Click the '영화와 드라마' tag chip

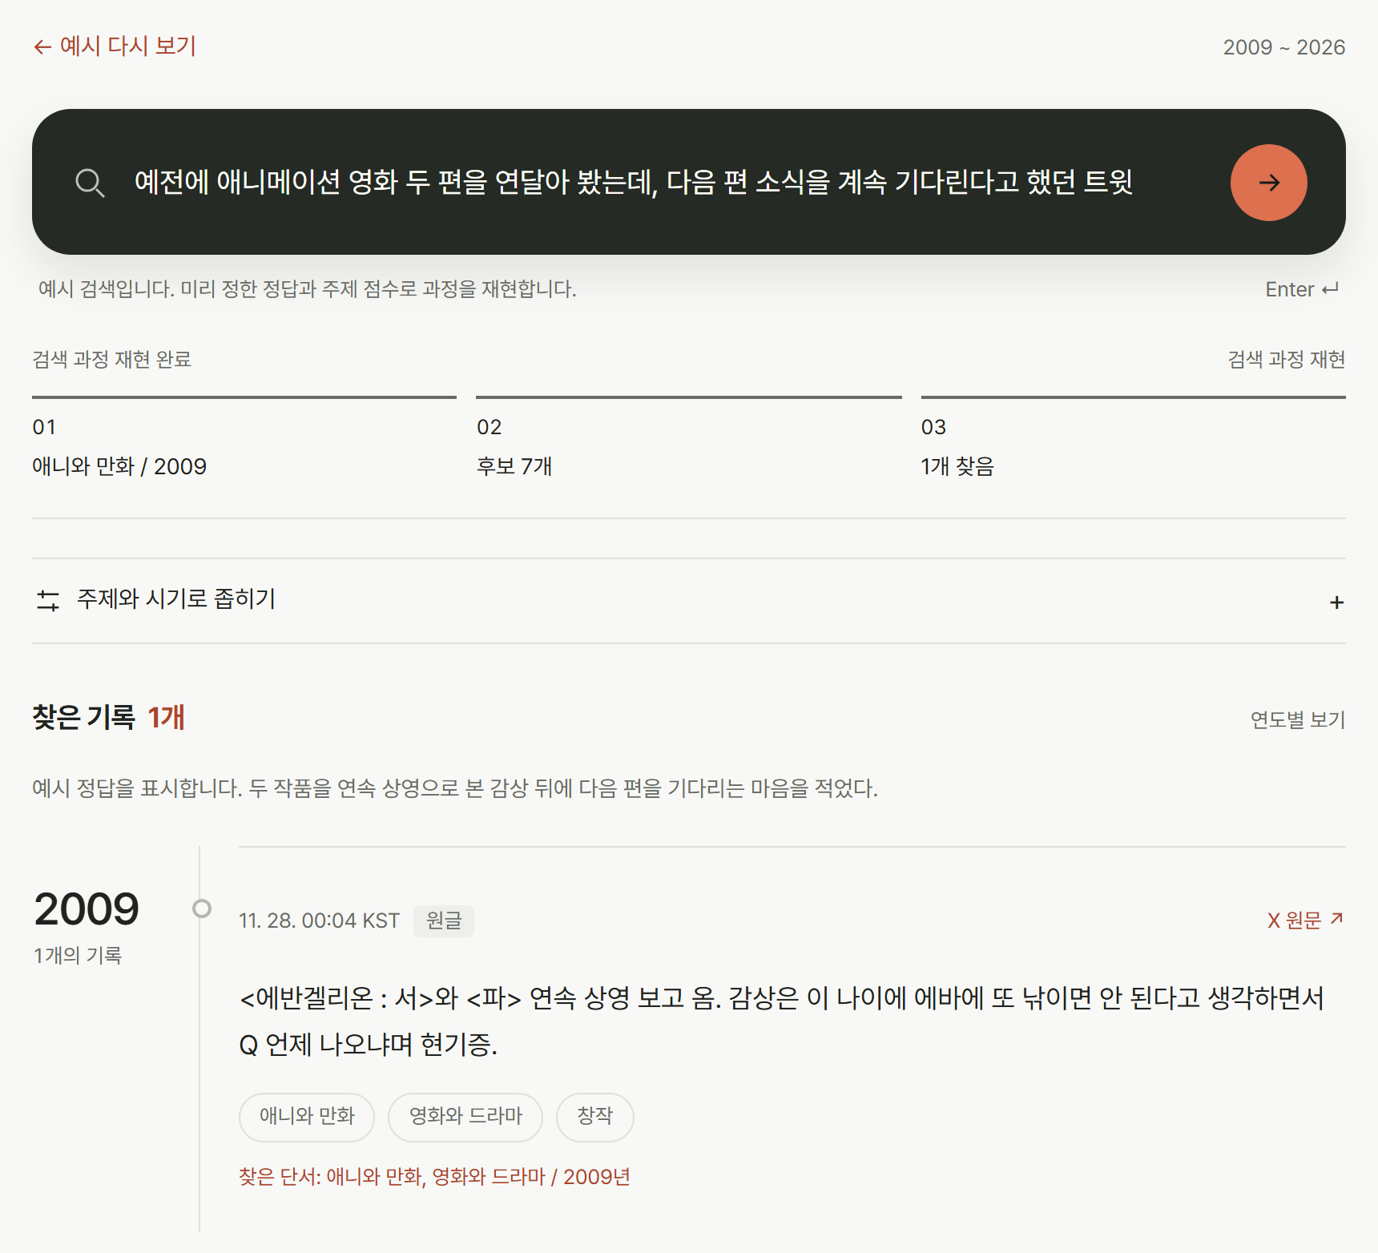pyautogui.click(x=465, y=1117)
